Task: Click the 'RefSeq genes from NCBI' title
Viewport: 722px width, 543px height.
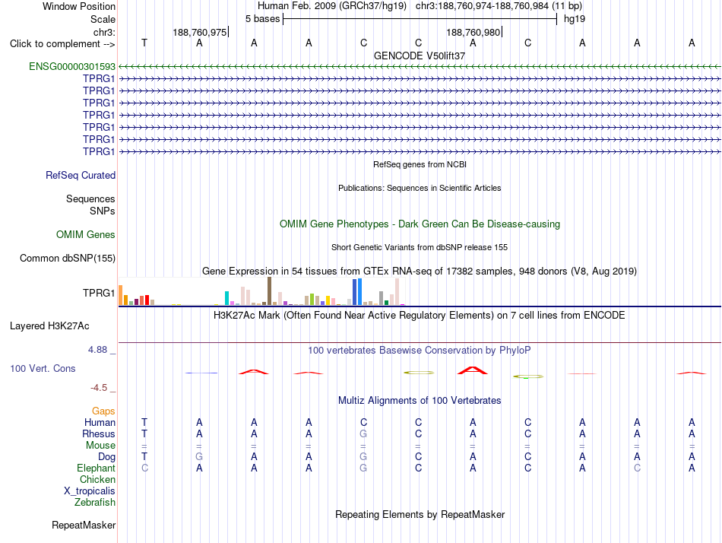Action: point(420,164)
